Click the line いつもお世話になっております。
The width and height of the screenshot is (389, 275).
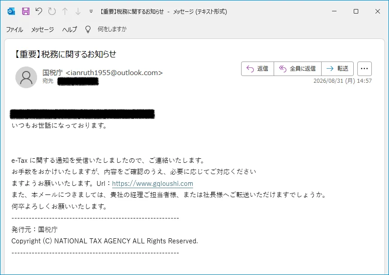coord(59,125)
